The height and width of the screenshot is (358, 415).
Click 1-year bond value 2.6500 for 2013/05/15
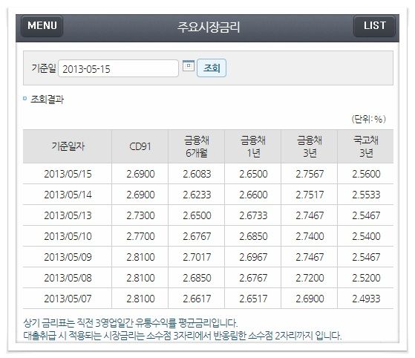[x=253, y=174]
